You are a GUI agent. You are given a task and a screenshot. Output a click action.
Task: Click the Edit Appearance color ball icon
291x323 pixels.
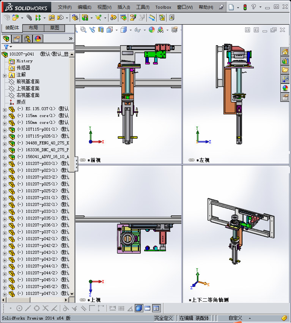pos(152,30)
